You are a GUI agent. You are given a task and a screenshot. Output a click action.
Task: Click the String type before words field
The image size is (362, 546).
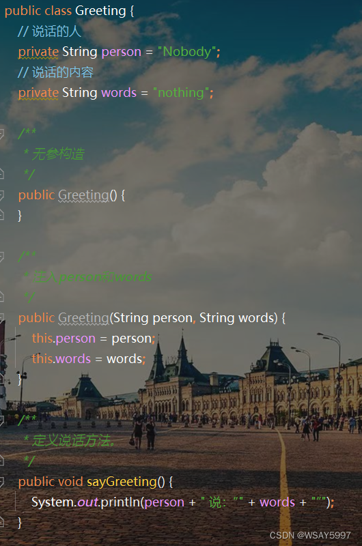click(x=79, y=93)
